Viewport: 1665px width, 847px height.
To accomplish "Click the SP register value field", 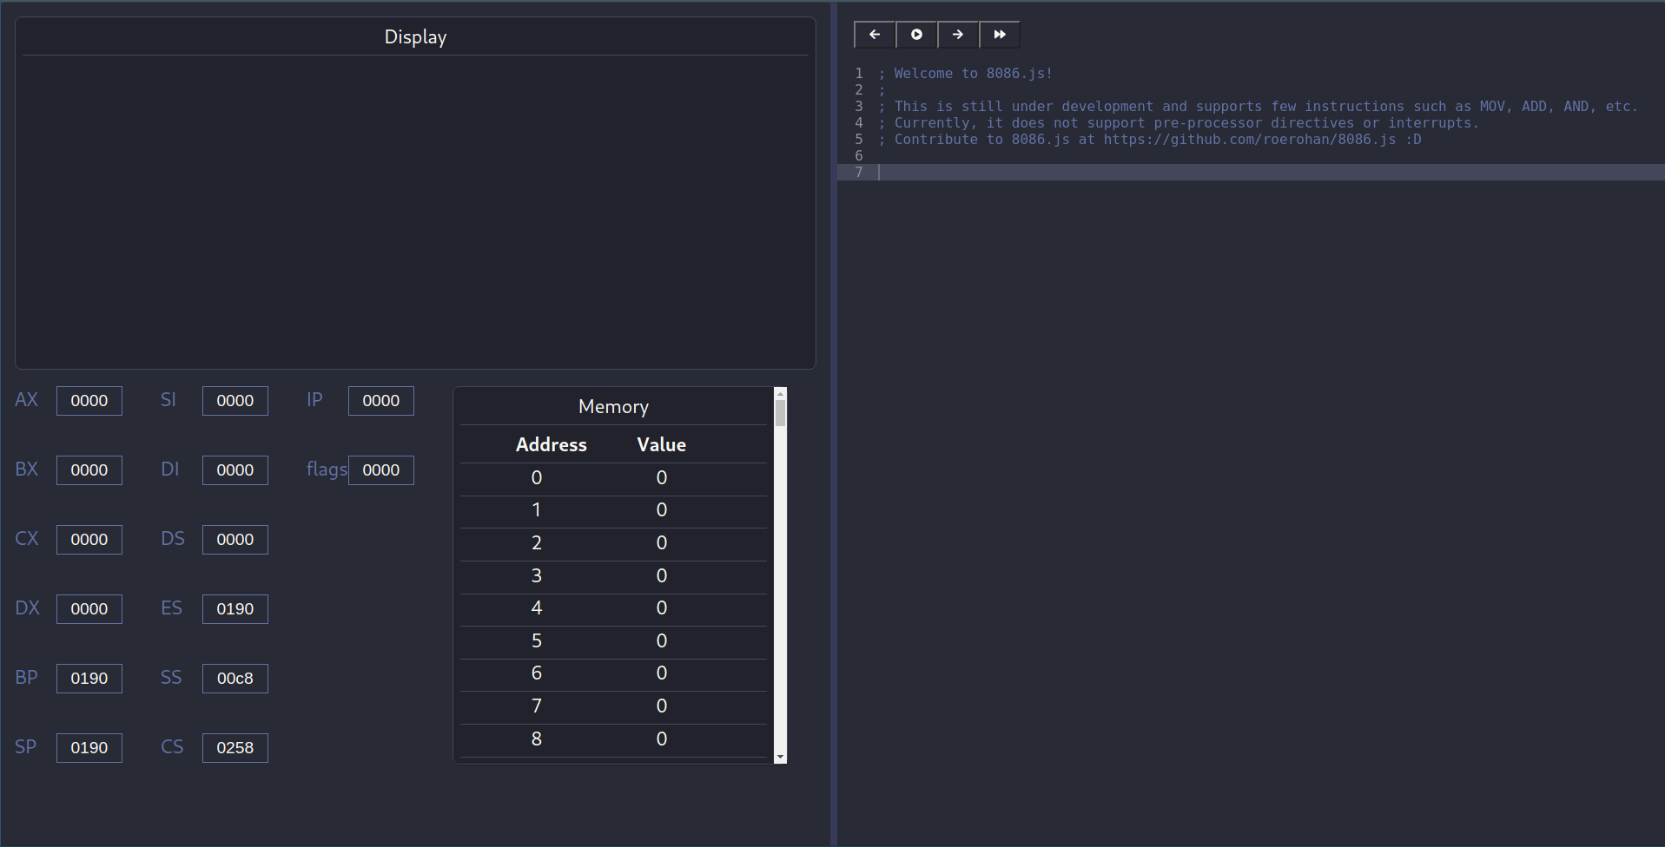I will coord(89,748).
